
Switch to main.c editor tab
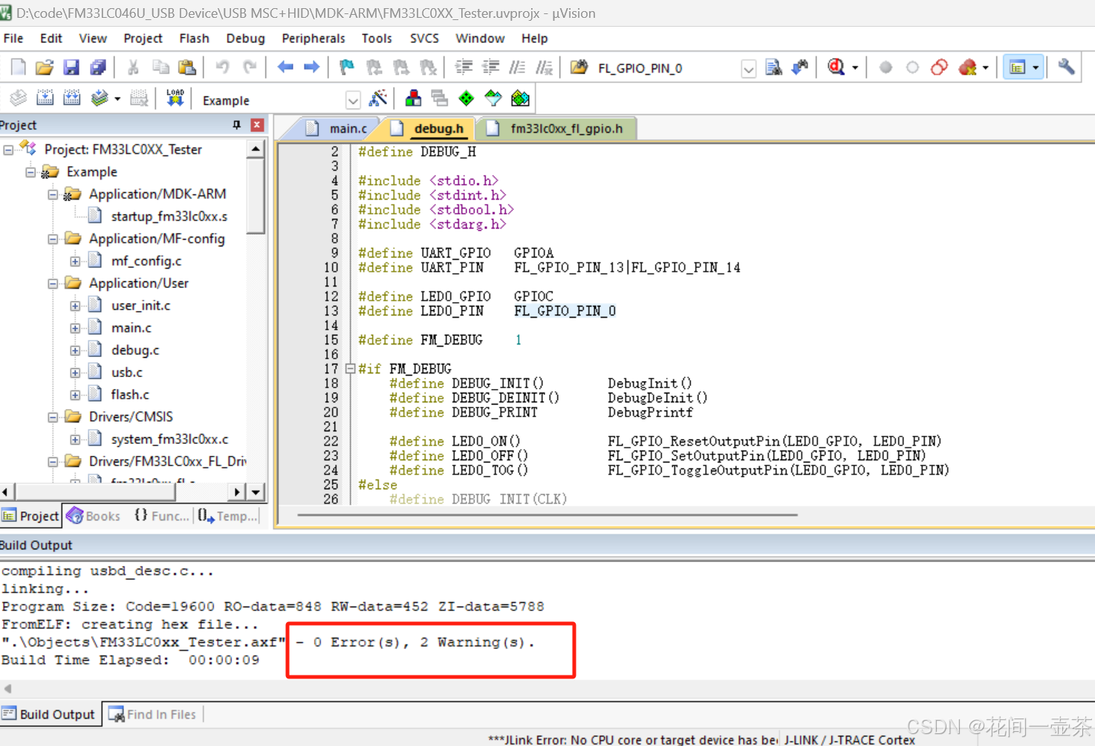[337, 128]
